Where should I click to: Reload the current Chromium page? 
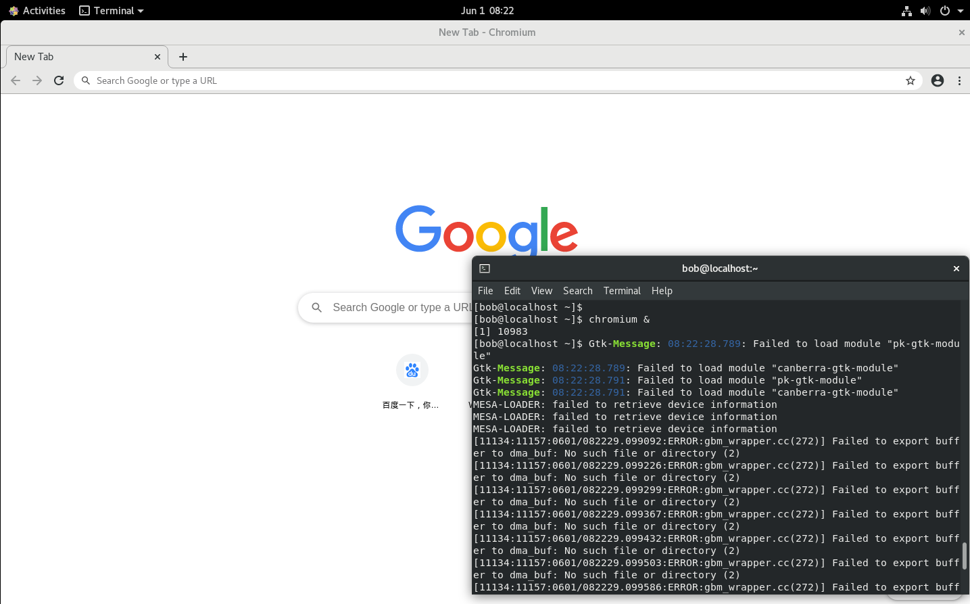point(59,80)
